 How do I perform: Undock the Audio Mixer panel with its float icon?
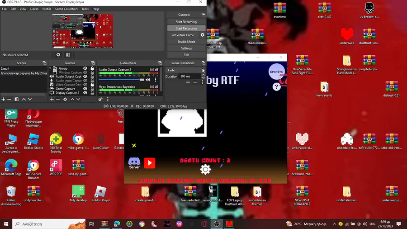pos(160,63)
